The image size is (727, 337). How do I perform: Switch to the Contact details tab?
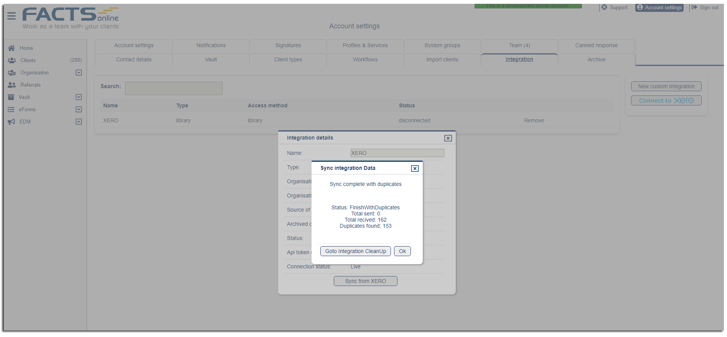coord(134,59)
